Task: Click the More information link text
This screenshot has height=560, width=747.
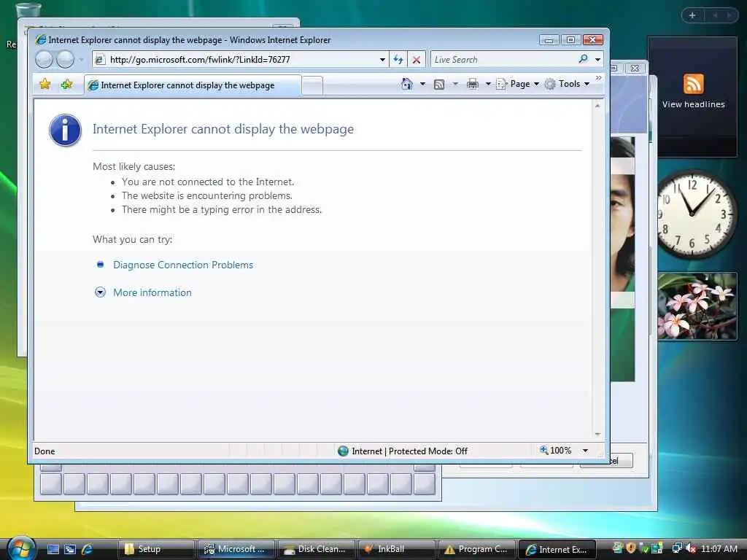Action: pyautogui.click(x=152, y=292)
